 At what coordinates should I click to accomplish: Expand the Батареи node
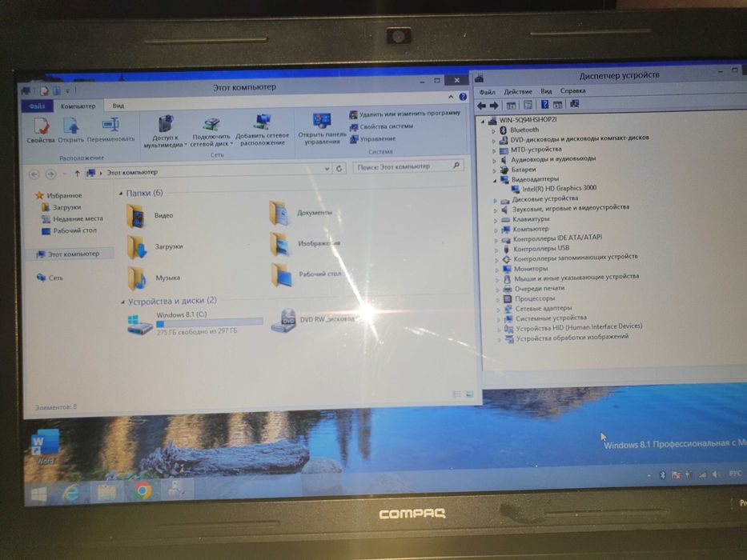click(x=494, y=170)
